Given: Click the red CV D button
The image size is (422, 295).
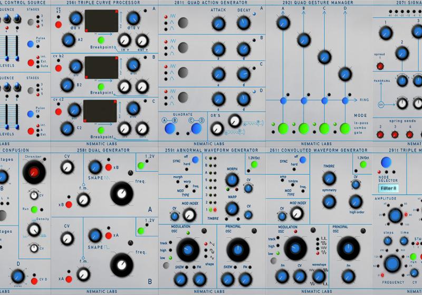Looking at the screenshot, I should pos(34,281).
